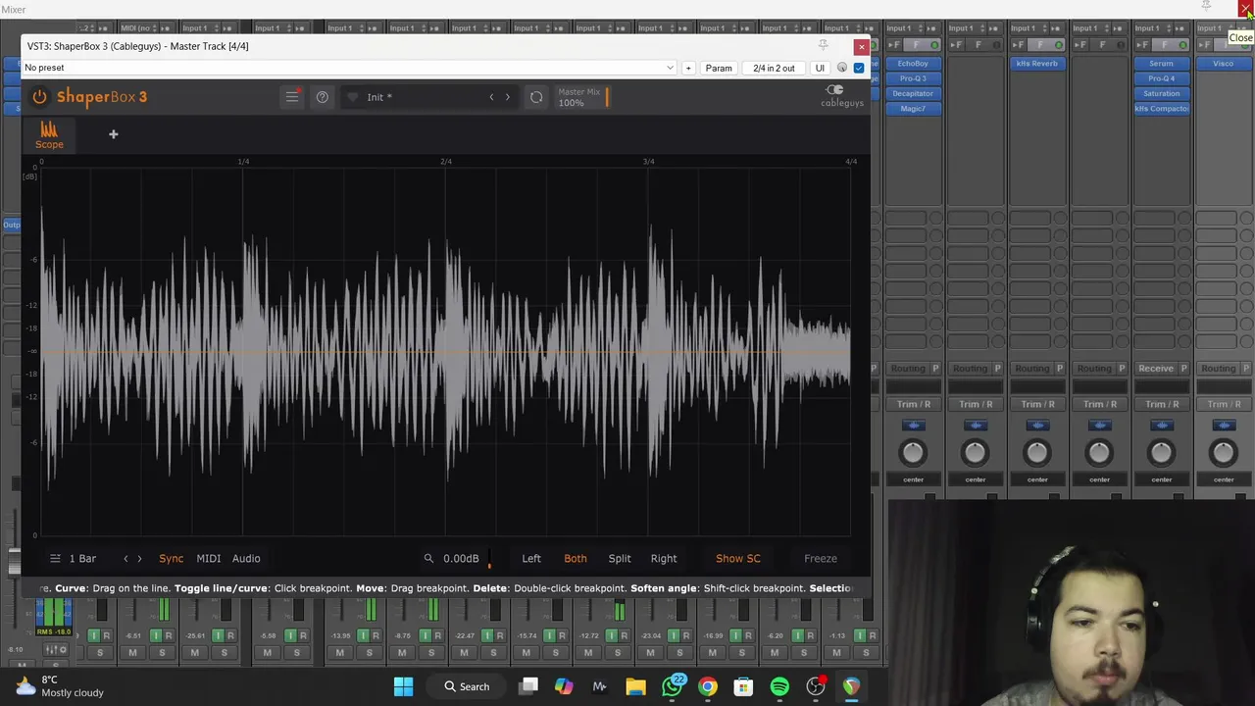This screenshot has width=1255, height=706.
Task: Open the scope length menu icon beside 1 Bar
Action: click(55, 558)
